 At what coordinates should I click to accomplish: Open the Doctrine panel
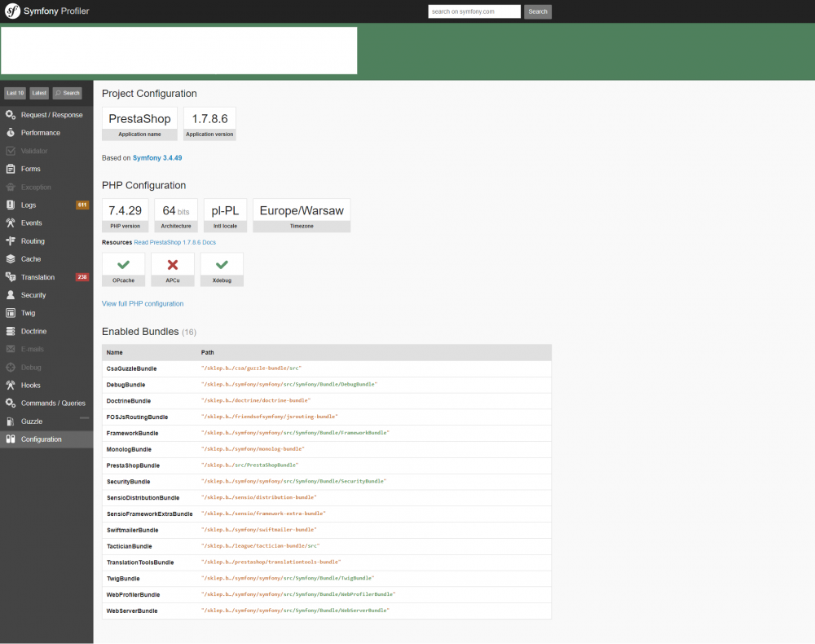pyautogui.click(x=35, y=330)
